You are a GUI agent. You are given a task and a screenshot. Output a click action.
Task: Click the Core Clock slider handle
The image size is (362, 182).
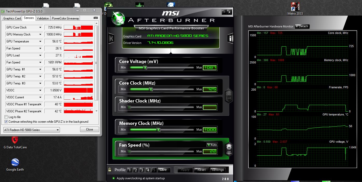tap(151, 89)
